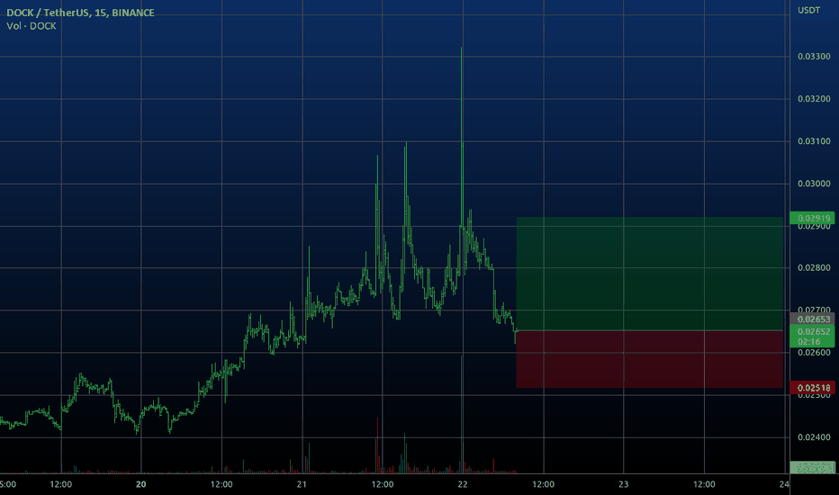This screenshot has height=495, width=839.
Task: Click the 02:16 bar countdown timer
Action: coord(808,341)
